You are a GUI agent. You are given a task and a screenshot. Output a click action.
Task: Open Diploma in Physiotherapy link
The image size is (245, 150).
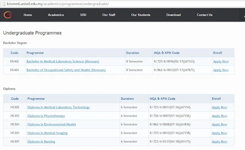[x=46, y=116]
